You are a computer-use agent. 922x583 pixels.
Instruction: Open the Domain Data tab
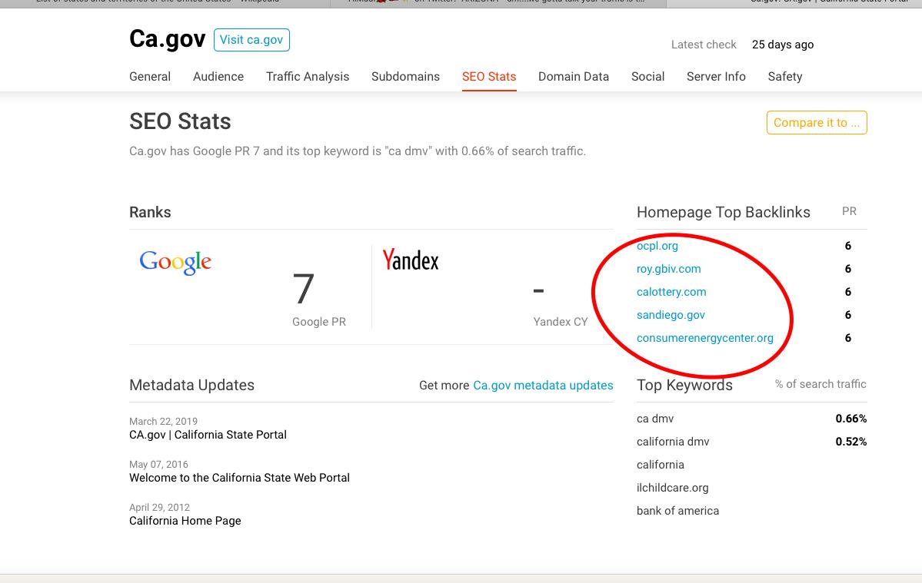(574, 76)
